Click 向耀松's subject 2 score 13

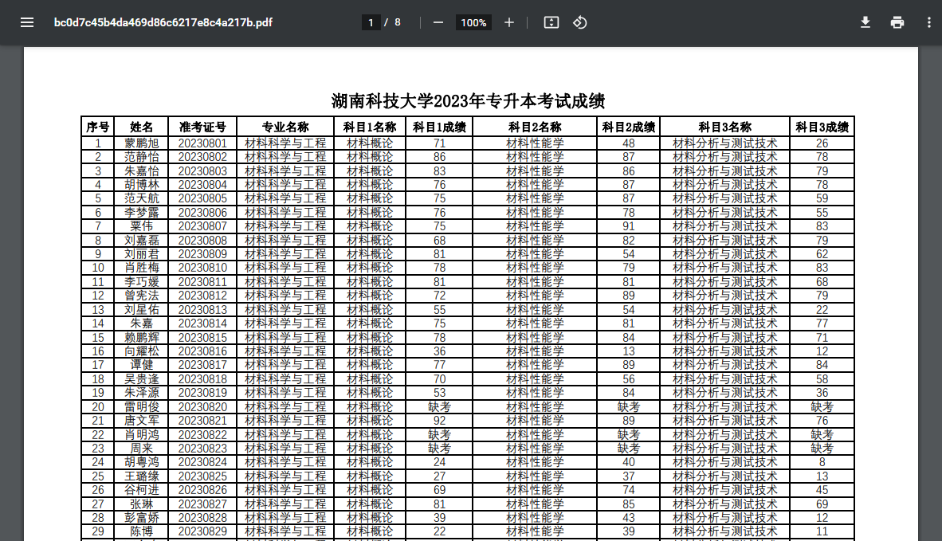[x=629, y=351]
